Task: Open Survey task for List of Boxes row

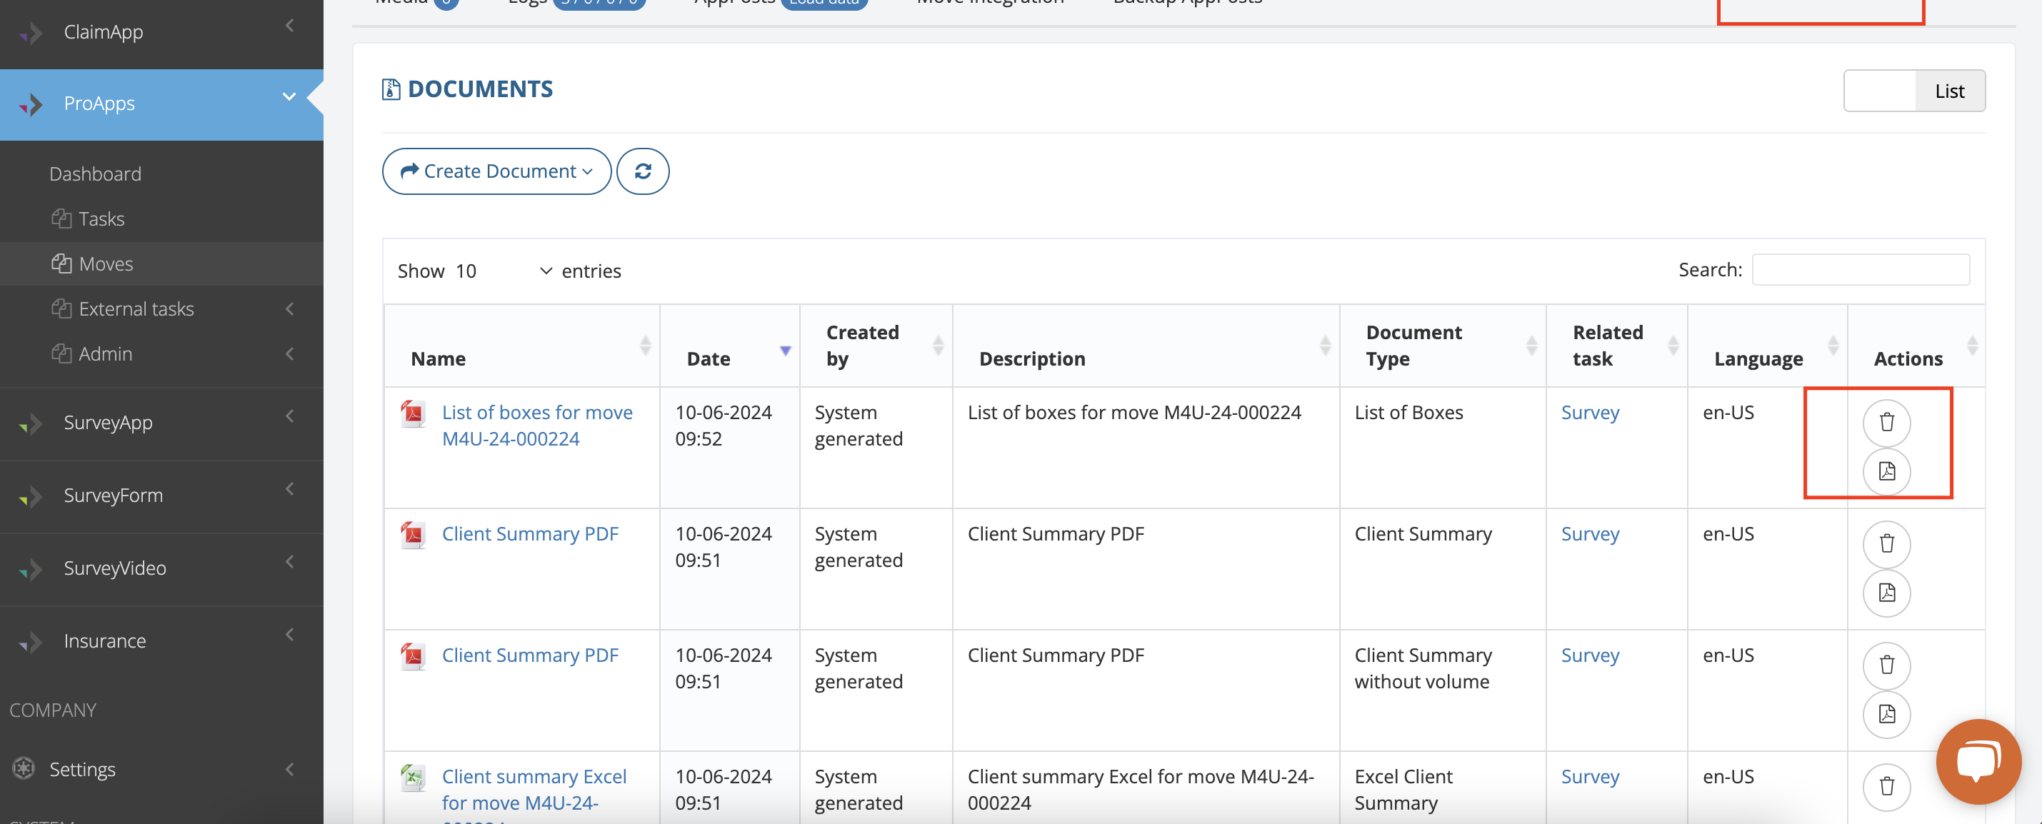Action: pyautogui.click(x=1589, y=413)
